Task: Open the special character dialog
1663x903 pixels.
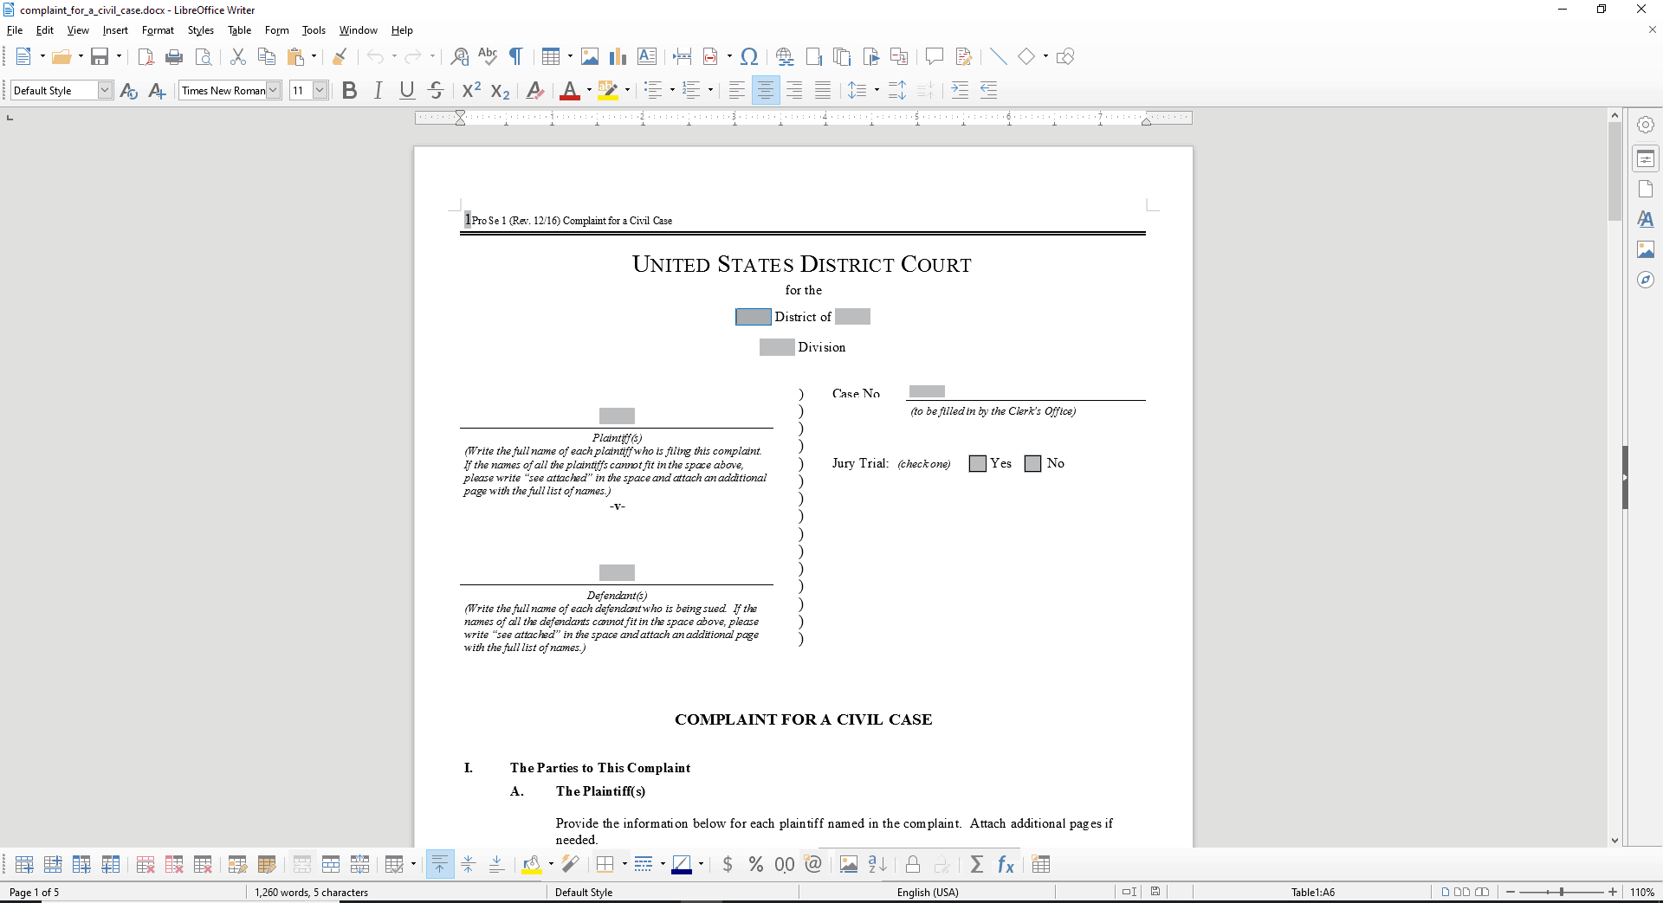Action: [x=748, y=56]
